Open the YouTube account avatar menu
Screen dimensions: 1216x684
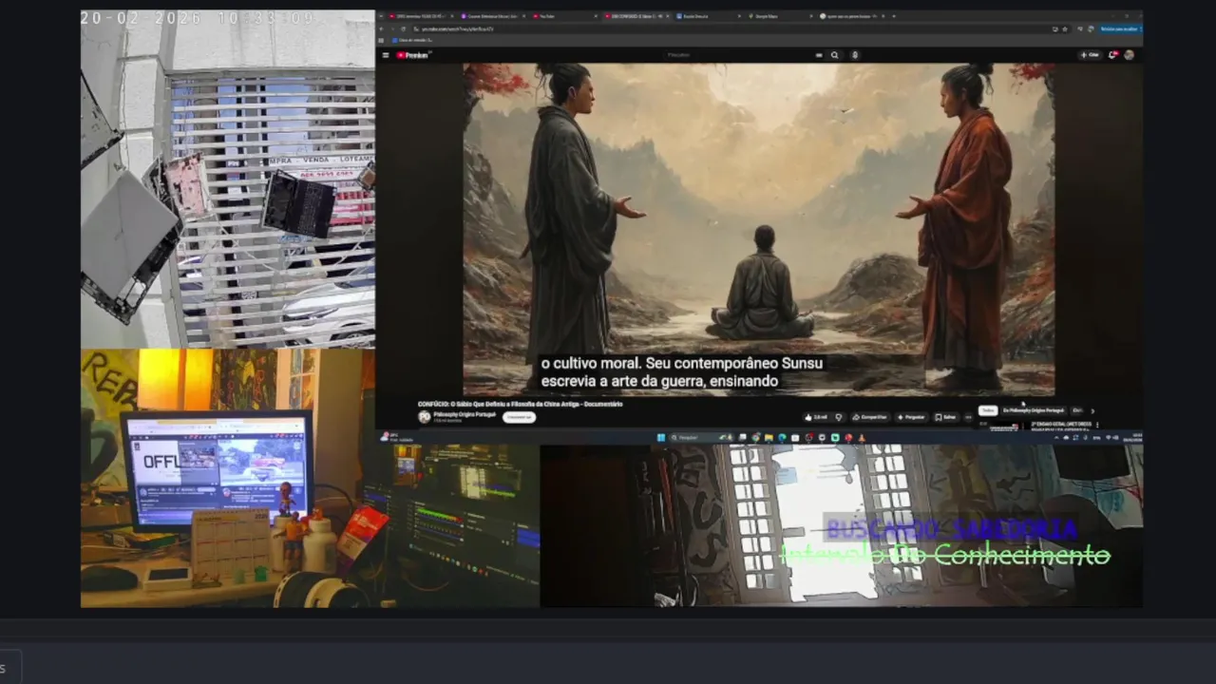1130,55
